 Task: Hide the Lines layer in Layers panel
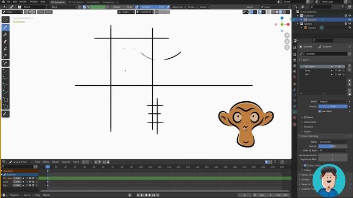pos(340,70)
